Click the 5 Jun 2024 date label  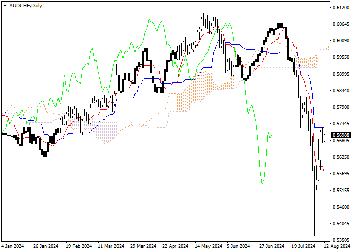click(x=239, y=246)
